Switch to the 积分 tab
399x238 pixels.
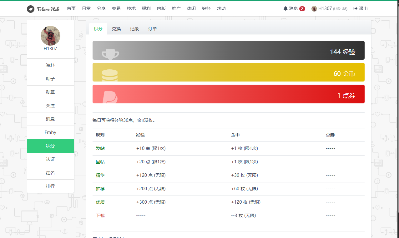click(98, 29)
